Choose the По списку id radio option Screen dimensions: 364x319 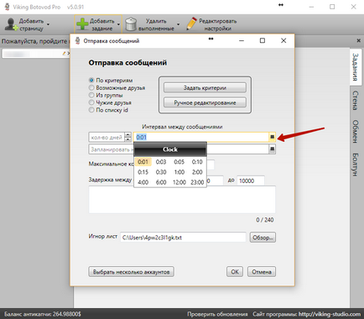pyautogui.click(x=91, y=110)
